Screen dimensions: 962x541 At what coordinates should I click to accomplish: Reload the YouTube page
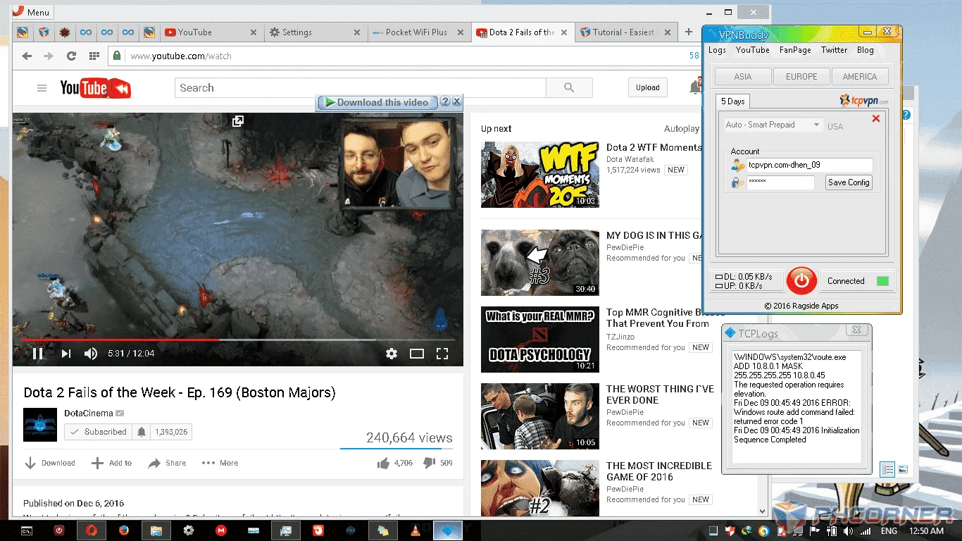tap(71, 56)
